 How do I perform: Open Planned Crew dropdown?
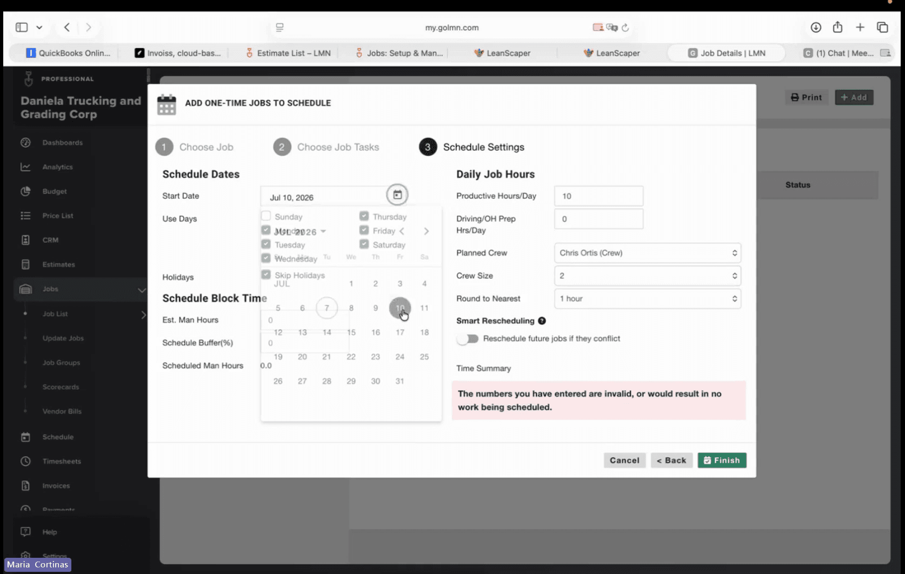pos(647,253)
